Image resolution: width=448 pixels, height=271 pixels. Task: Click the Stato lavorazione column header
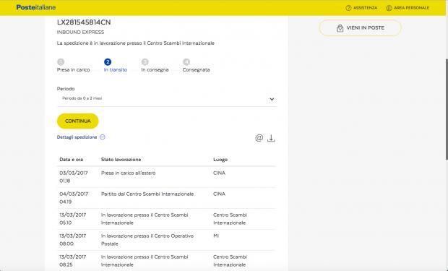(121, 160)
